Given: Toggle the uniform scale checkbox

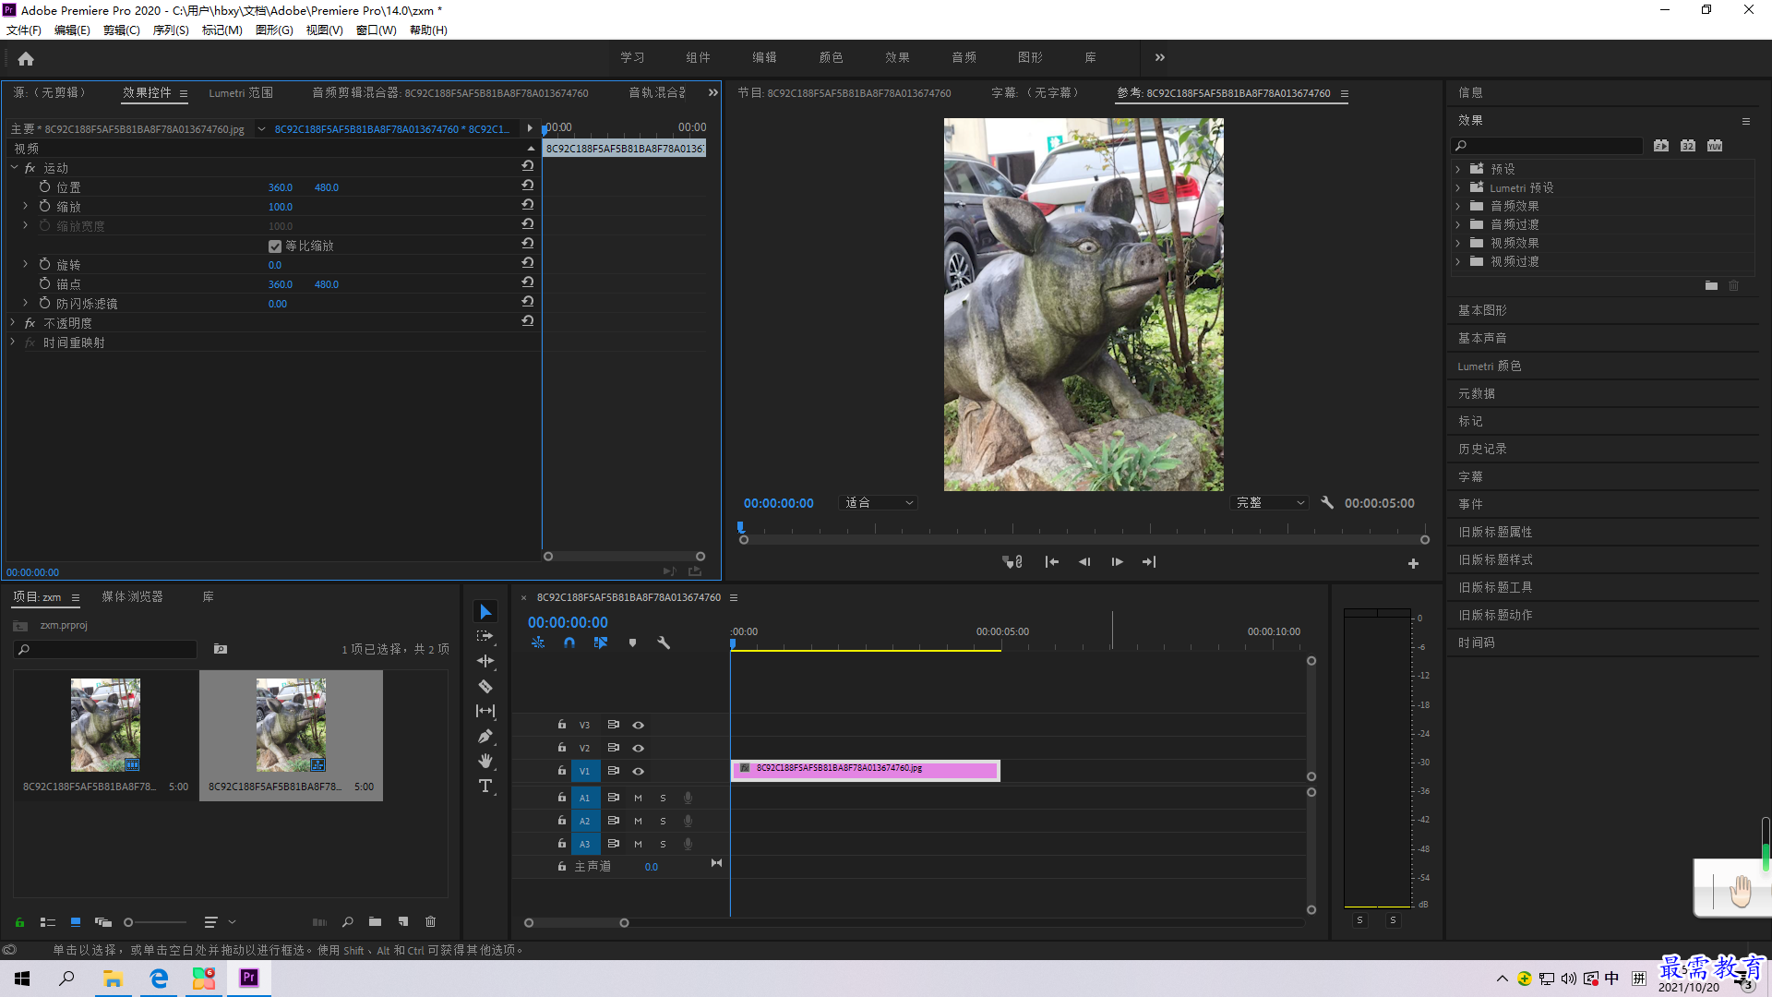Looking at the screenshot, I should pyautogui.click(x=275, y=246).
